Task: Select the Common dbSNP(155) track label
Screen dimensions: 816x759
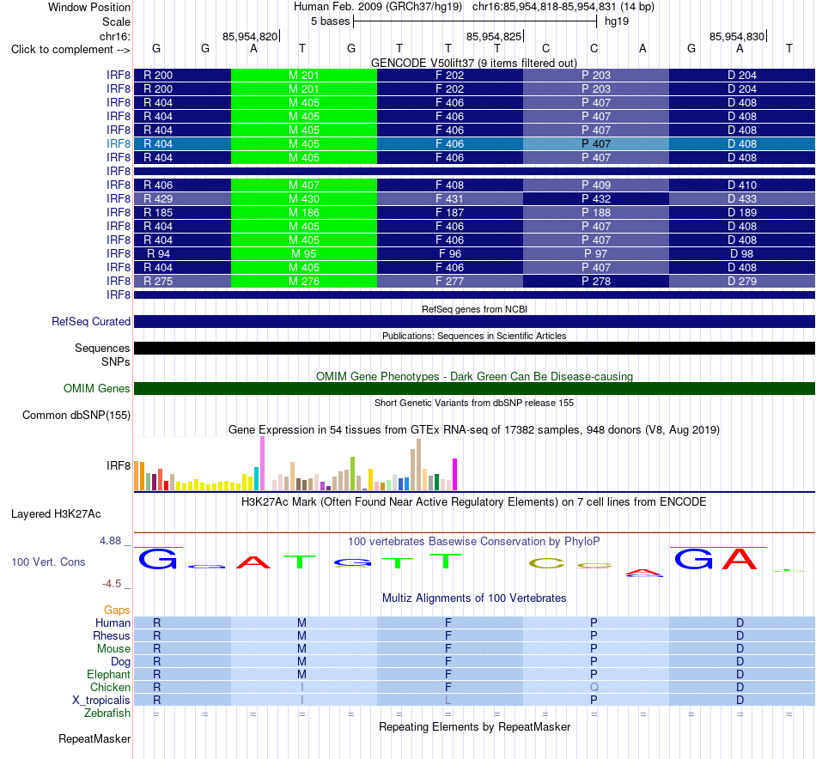Action: point(76,416)
